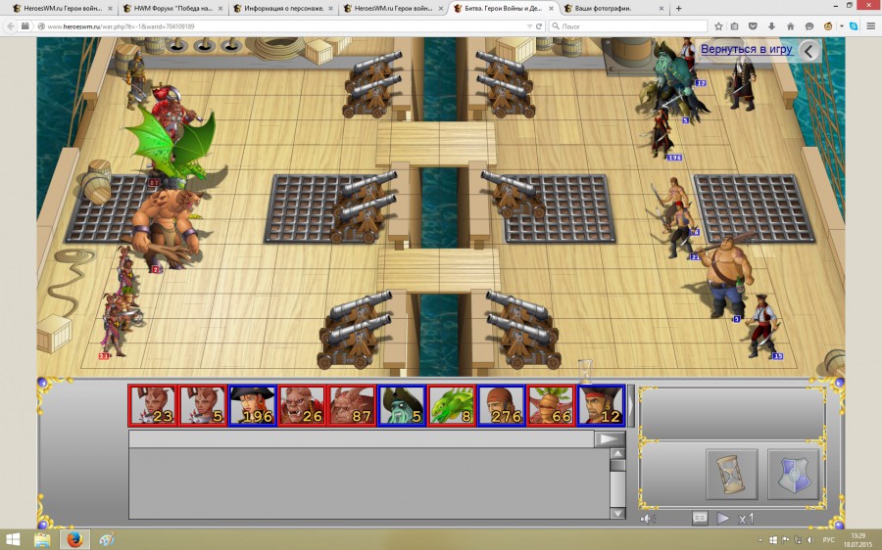
Task: Collapse the panel with the round chevron button
Action: (x=809, y=51)
